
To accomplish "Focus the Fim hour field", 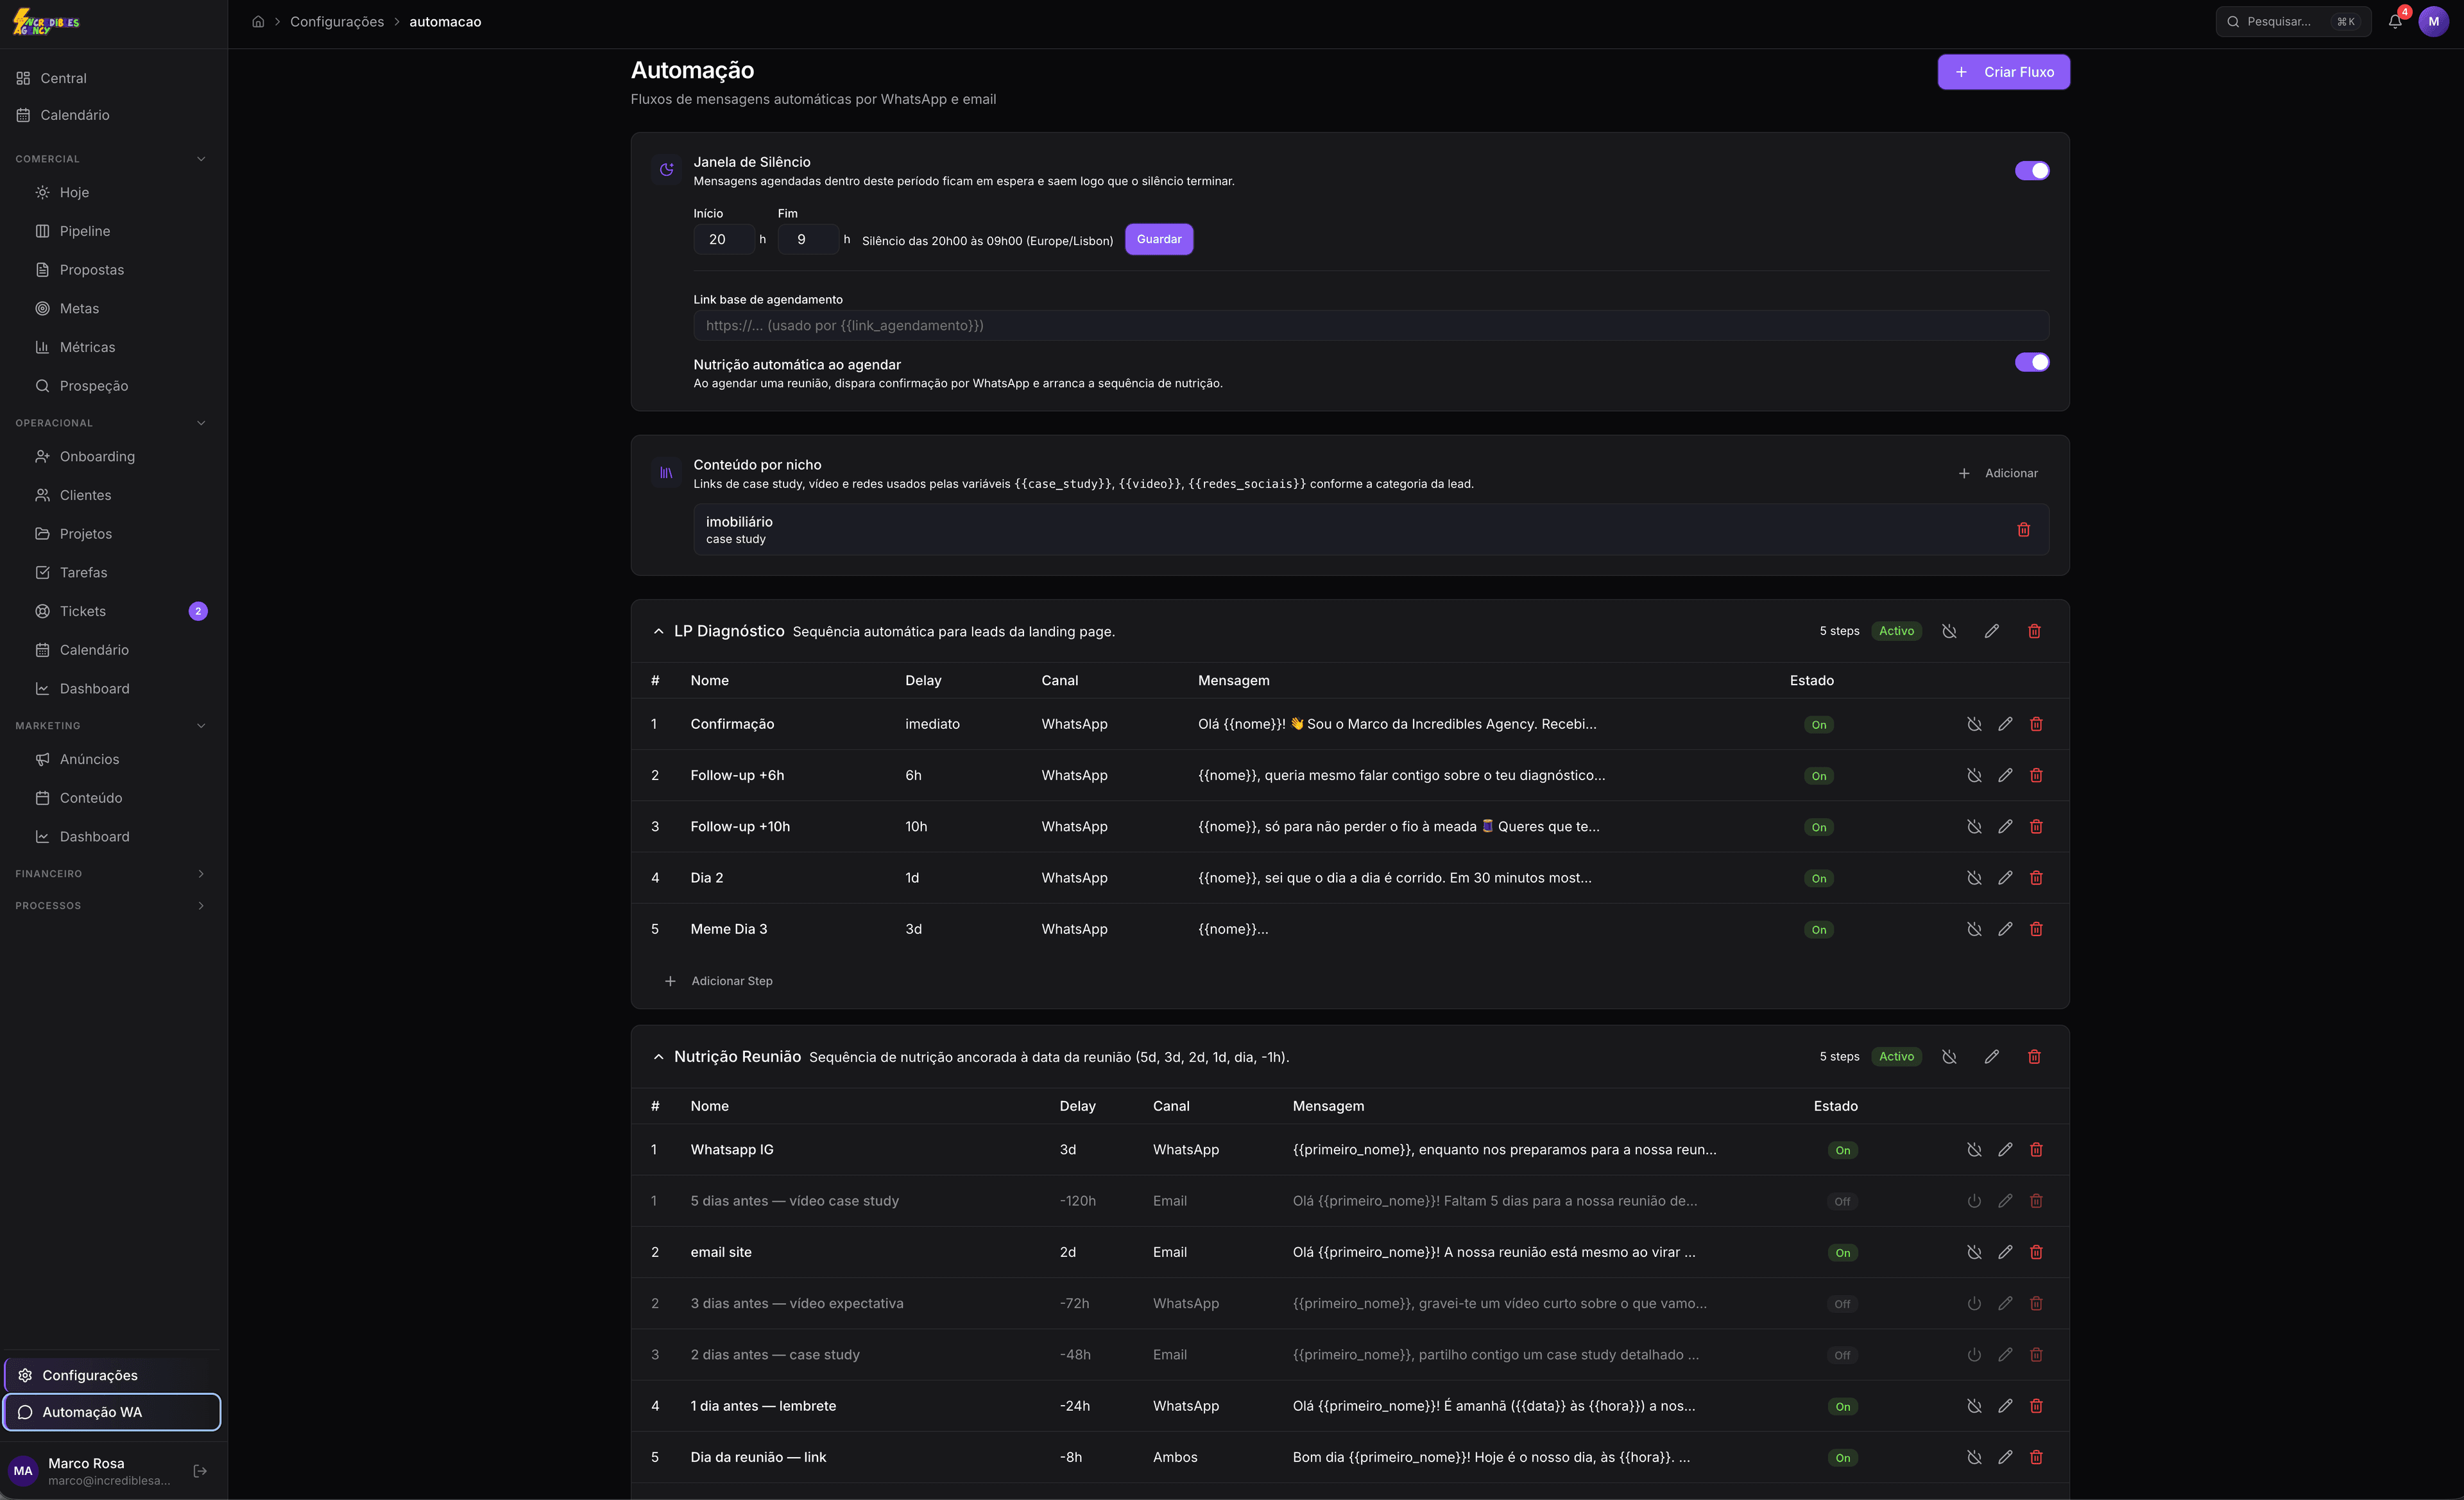I will click(807, 239).
